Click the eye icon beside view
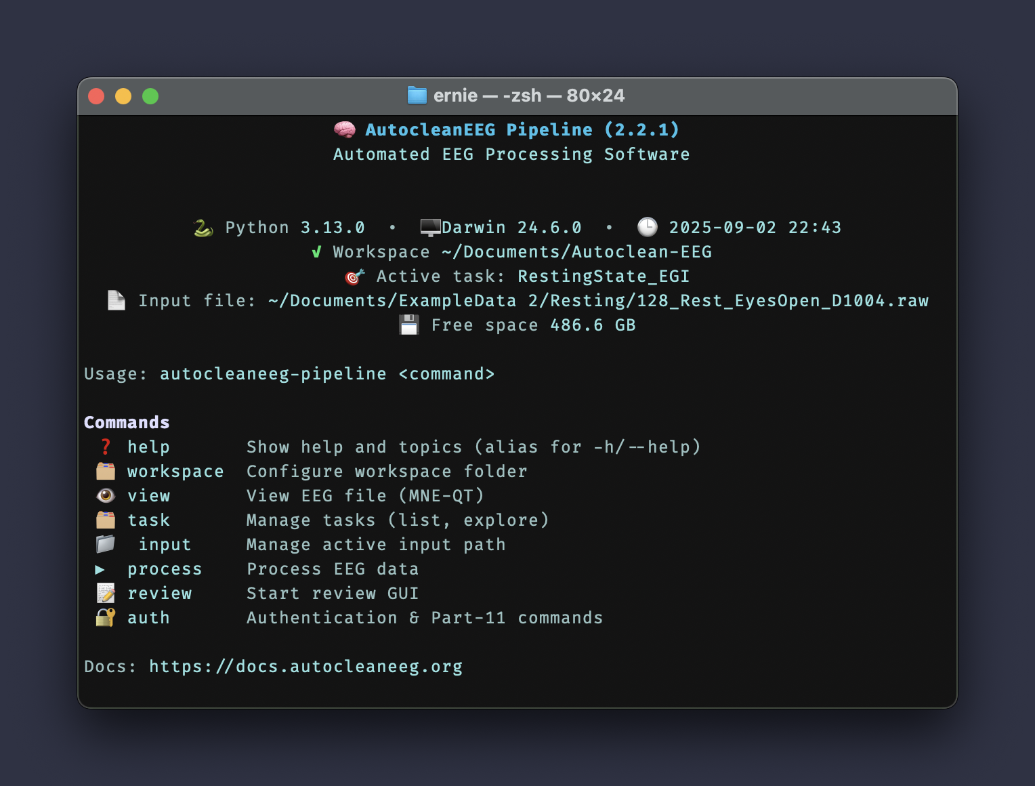Screen dimensions: 1035x786 pos(106,495)
